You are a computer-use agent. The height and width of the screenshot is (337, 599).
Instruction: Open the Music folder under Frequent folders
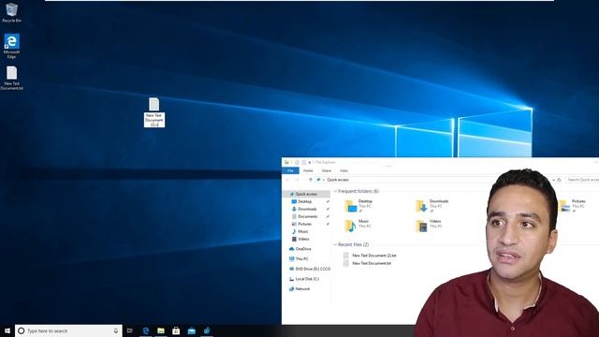tap(358, 226)
